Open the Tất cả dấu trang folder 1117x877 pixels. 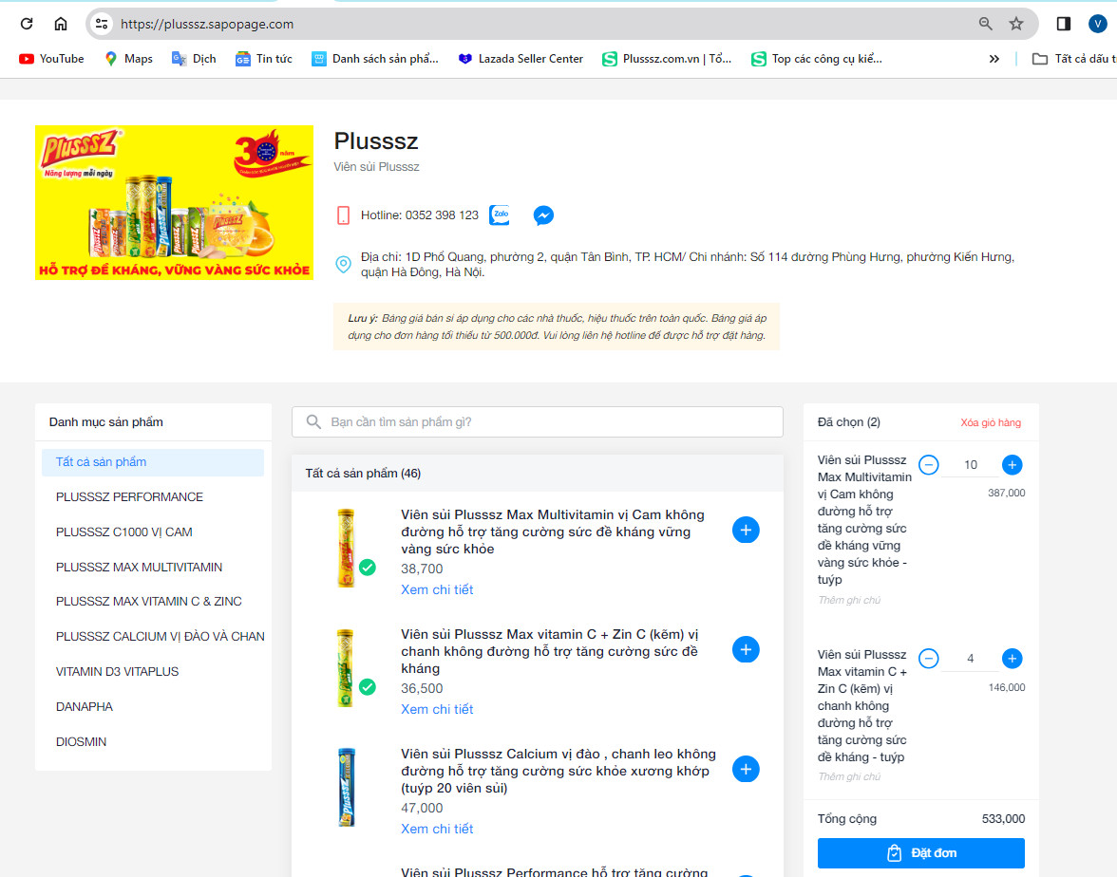1074,59
